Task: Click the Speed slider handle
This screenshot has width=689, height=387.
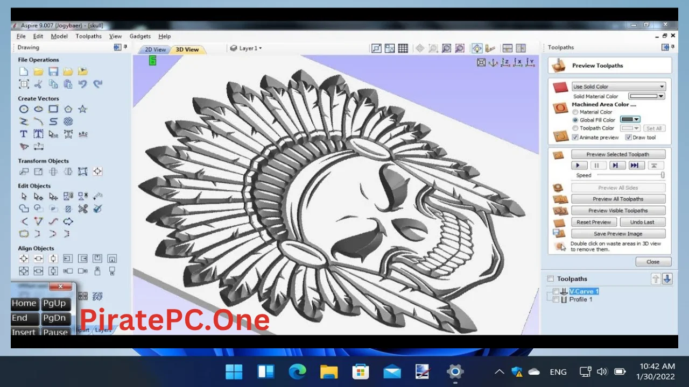Action: pos(663,175)
